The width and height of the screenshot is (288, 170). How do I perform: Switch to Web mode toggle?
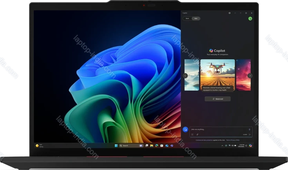click(196, 18)
